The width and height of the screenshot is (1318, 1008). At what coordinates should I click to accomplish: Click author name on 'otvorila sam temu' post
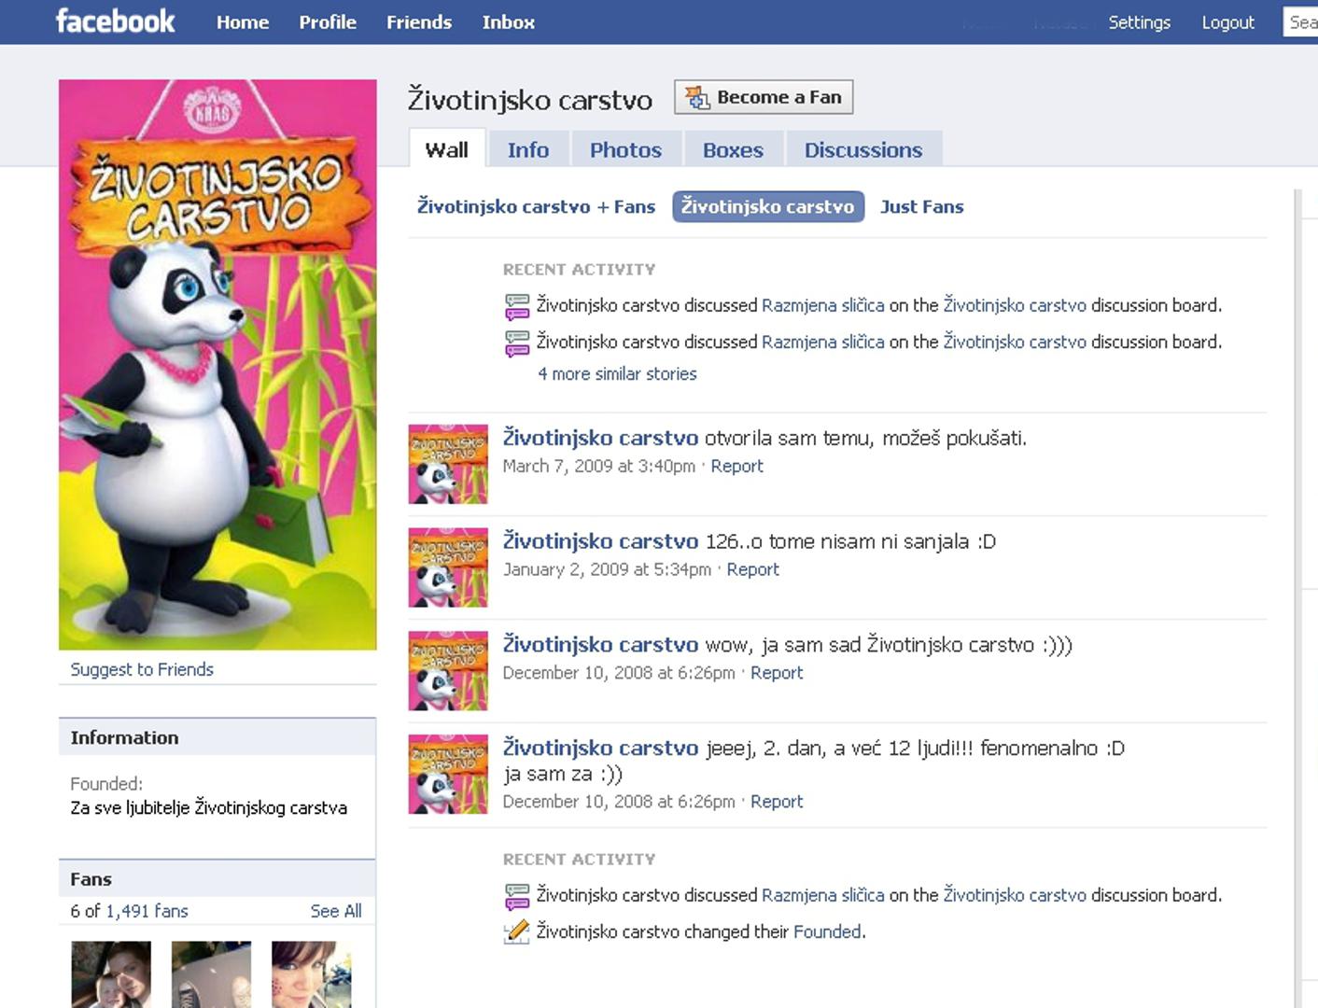pos(600,438)
